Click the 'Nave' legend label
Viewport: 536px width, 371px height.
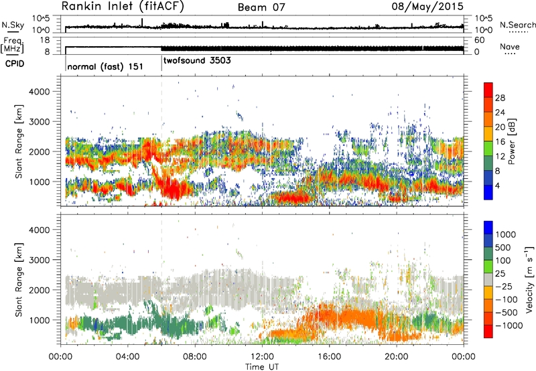510,46
